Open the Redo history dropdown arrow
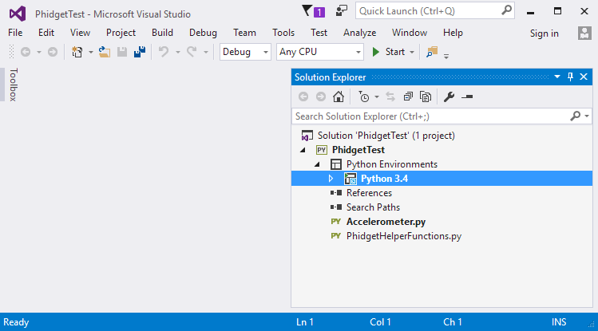Viewport: 598px width, 331px height. pyautogui.click(x=205, y=52)
